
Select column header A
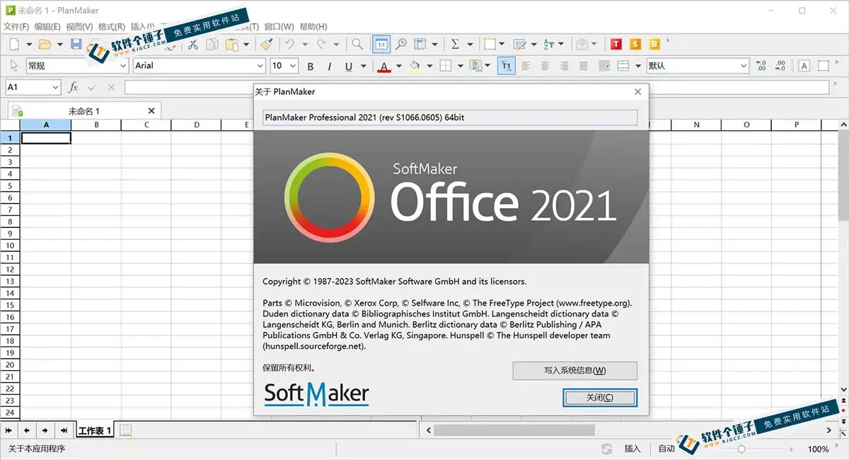(x=46, y=125)
